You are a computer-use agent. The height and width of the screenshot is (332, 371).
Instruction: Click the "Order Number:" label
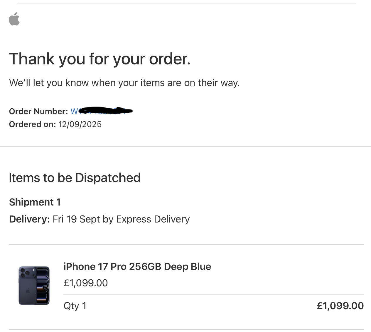click(x=38, y=112)
